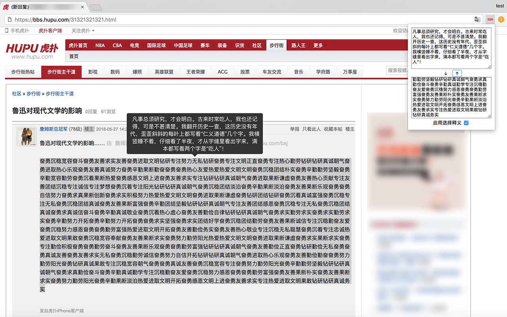Screen dimensions: 507x317
Task: Switch to the 影视 tab
Action: pyautogui.click(x=93, y=72)
